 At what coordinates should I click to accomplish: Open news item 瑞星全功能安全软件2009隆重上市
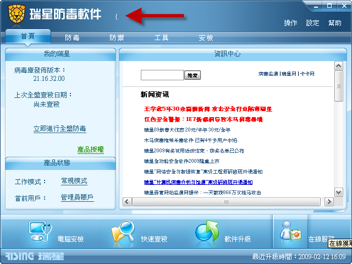182,161
